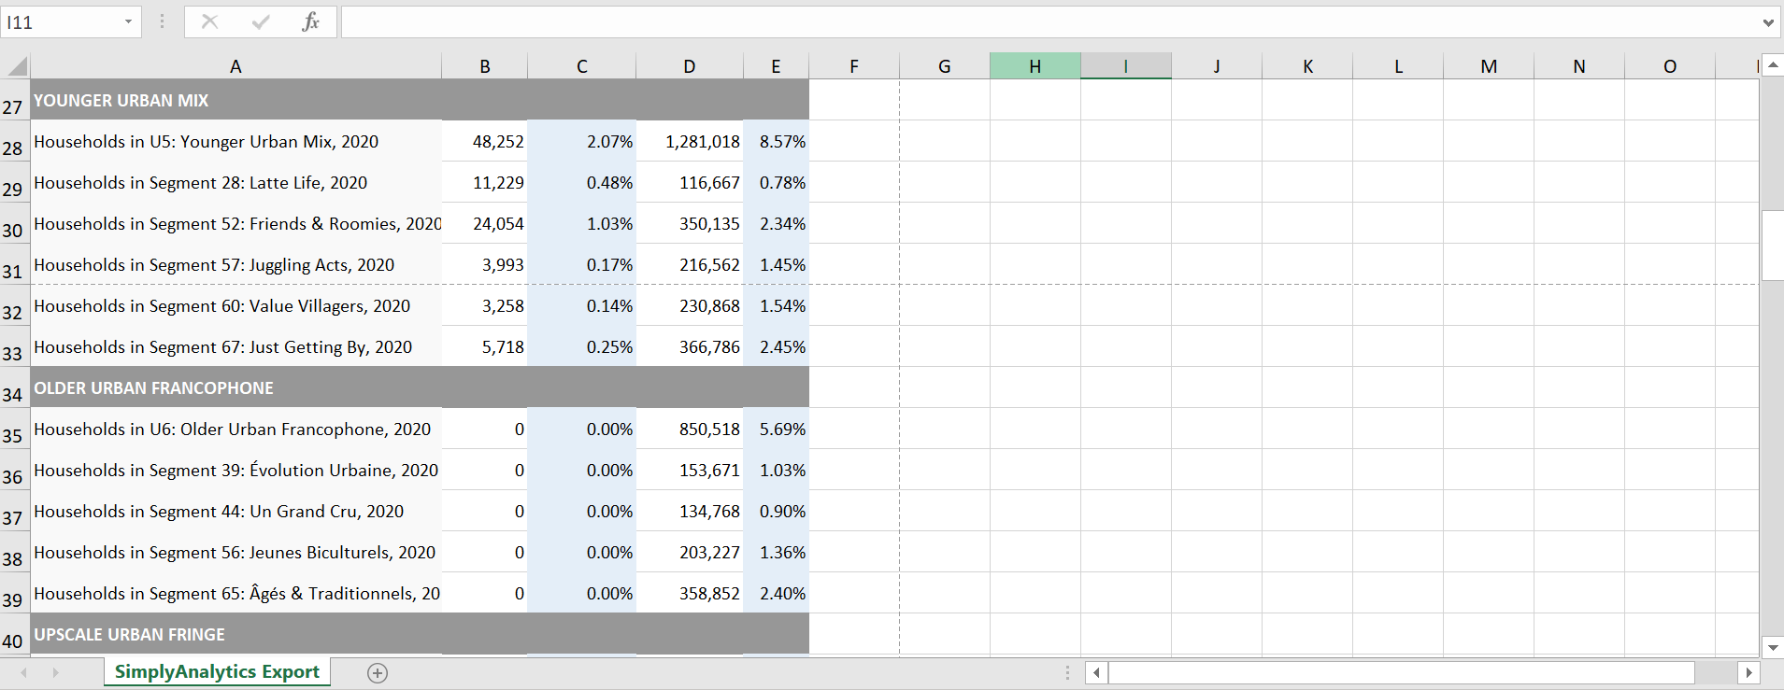
Task: Select cell 'Households in Segment 28: Latte Life, 2020'
Action: (235, 182)
